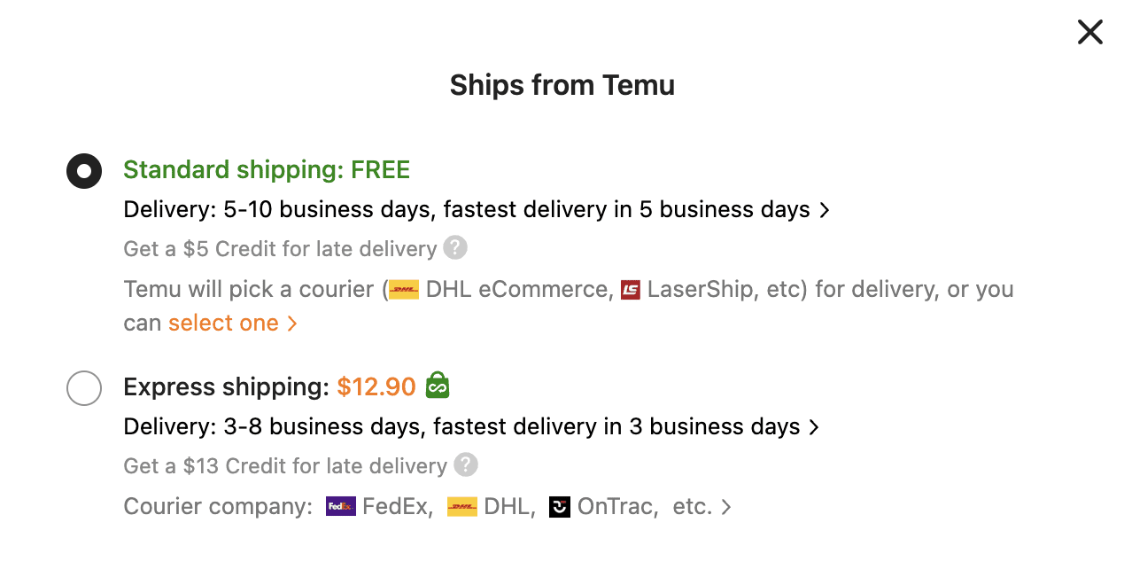This screenshot has width=1124, height=585.
Task: Expand Standard shipping delivery details chevron
Action: tap(825, 210)
